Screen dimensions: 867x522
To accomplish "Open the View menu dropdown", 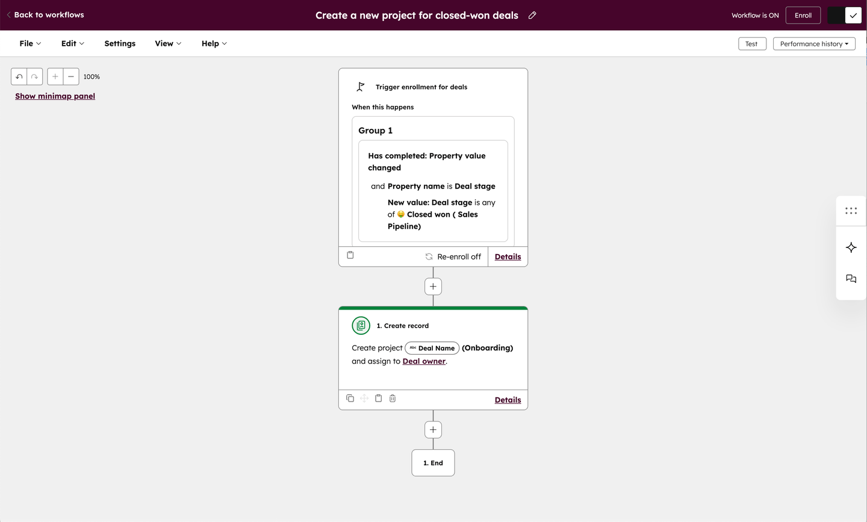I will (x=168, y=43).
